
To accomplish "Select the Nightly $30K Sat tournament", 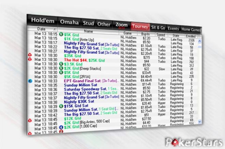I will [79, 102].
